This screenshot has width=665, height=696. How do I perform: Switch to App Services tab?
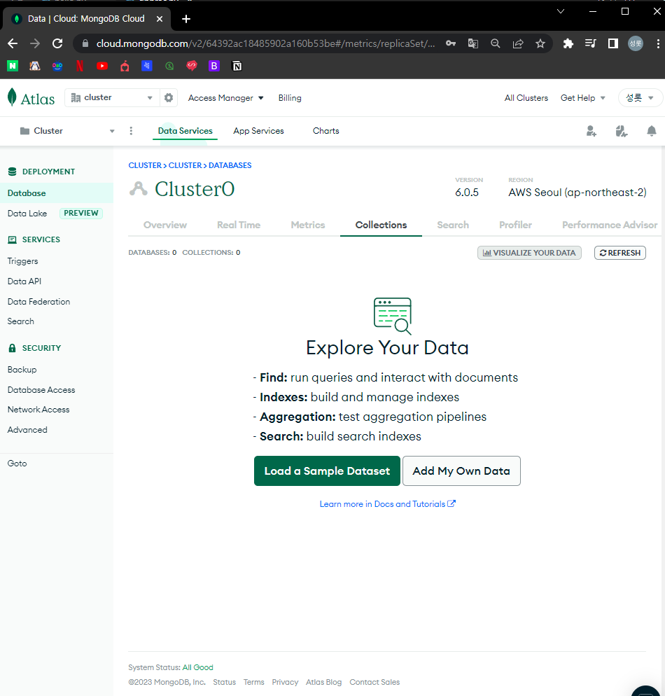click(x=258, y=131)
